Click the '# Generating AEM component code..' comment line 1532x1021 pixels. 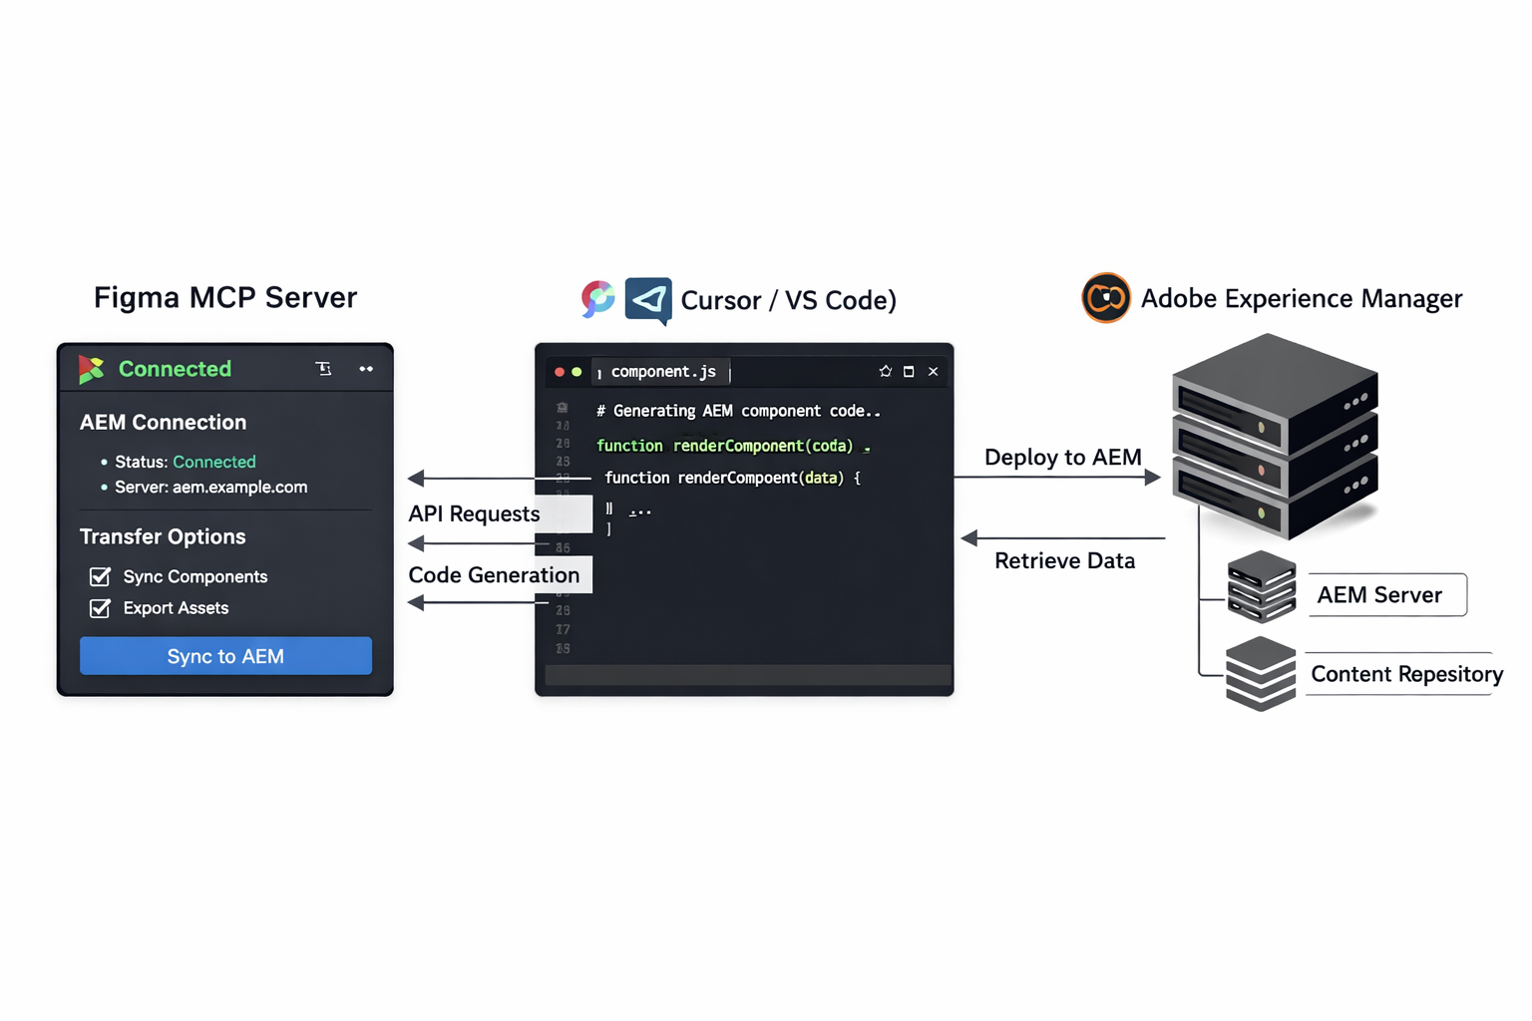coord(738,411)
